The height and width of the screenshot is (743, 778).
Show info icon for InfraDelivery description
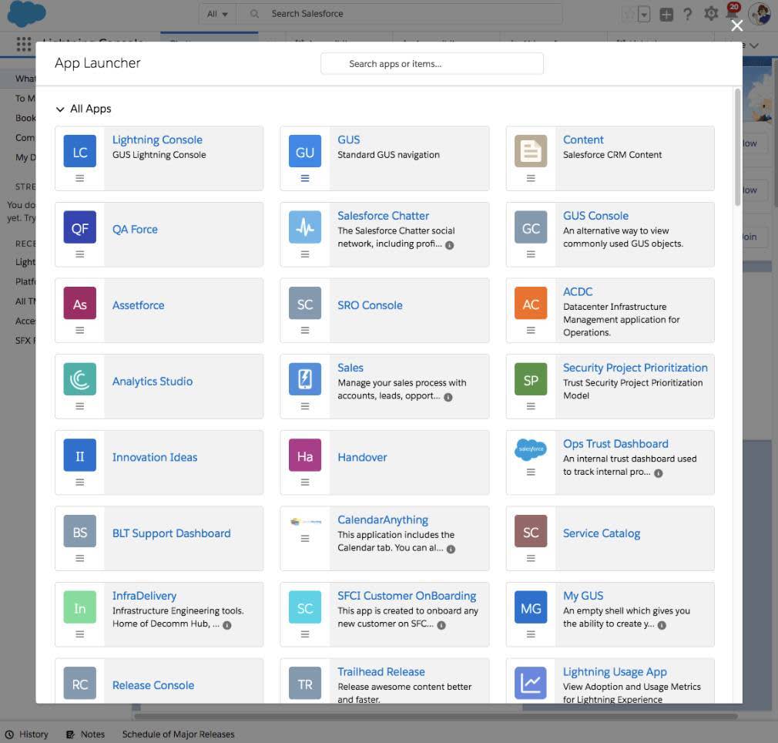point(226,625)
